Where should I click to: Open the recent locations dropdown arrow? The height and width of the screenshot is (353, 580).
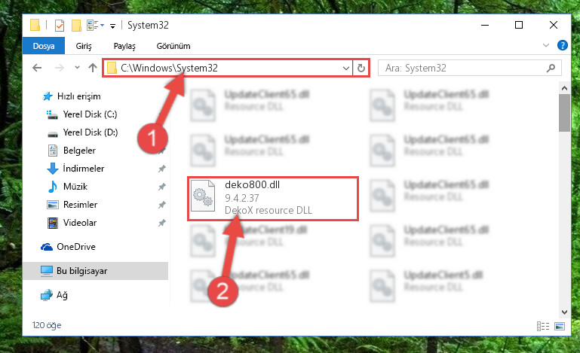pyautogui.click(x=77, y=68)
